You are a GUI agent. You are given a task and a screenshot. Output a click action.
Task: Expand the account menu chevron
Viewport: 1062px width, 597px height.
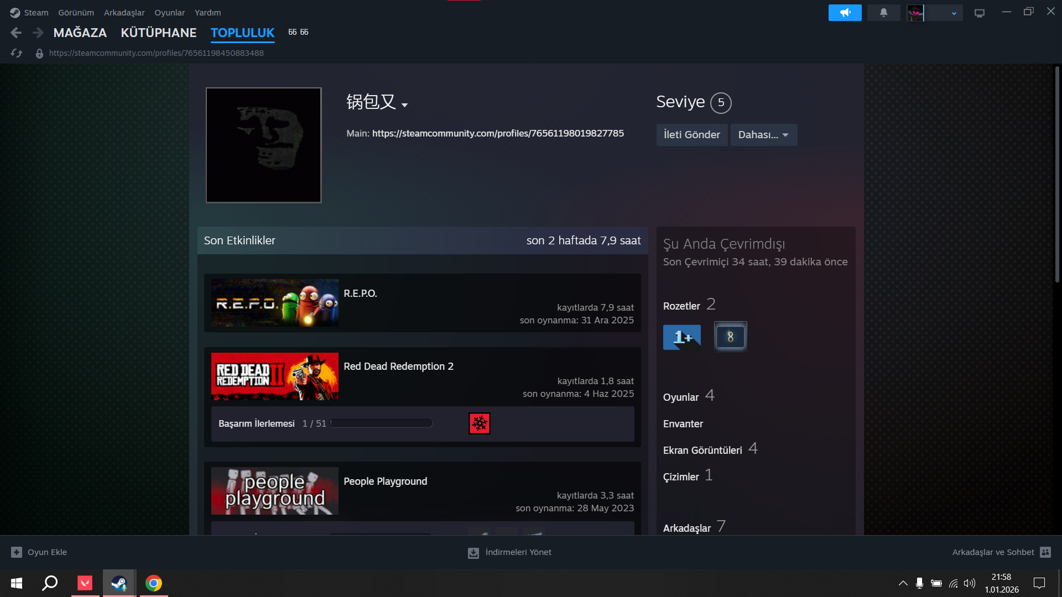point(954,13)
